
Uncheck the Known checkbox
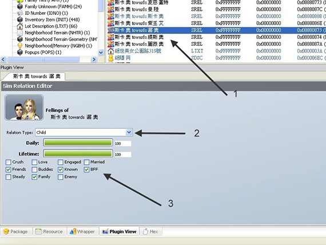coord(61,169)
